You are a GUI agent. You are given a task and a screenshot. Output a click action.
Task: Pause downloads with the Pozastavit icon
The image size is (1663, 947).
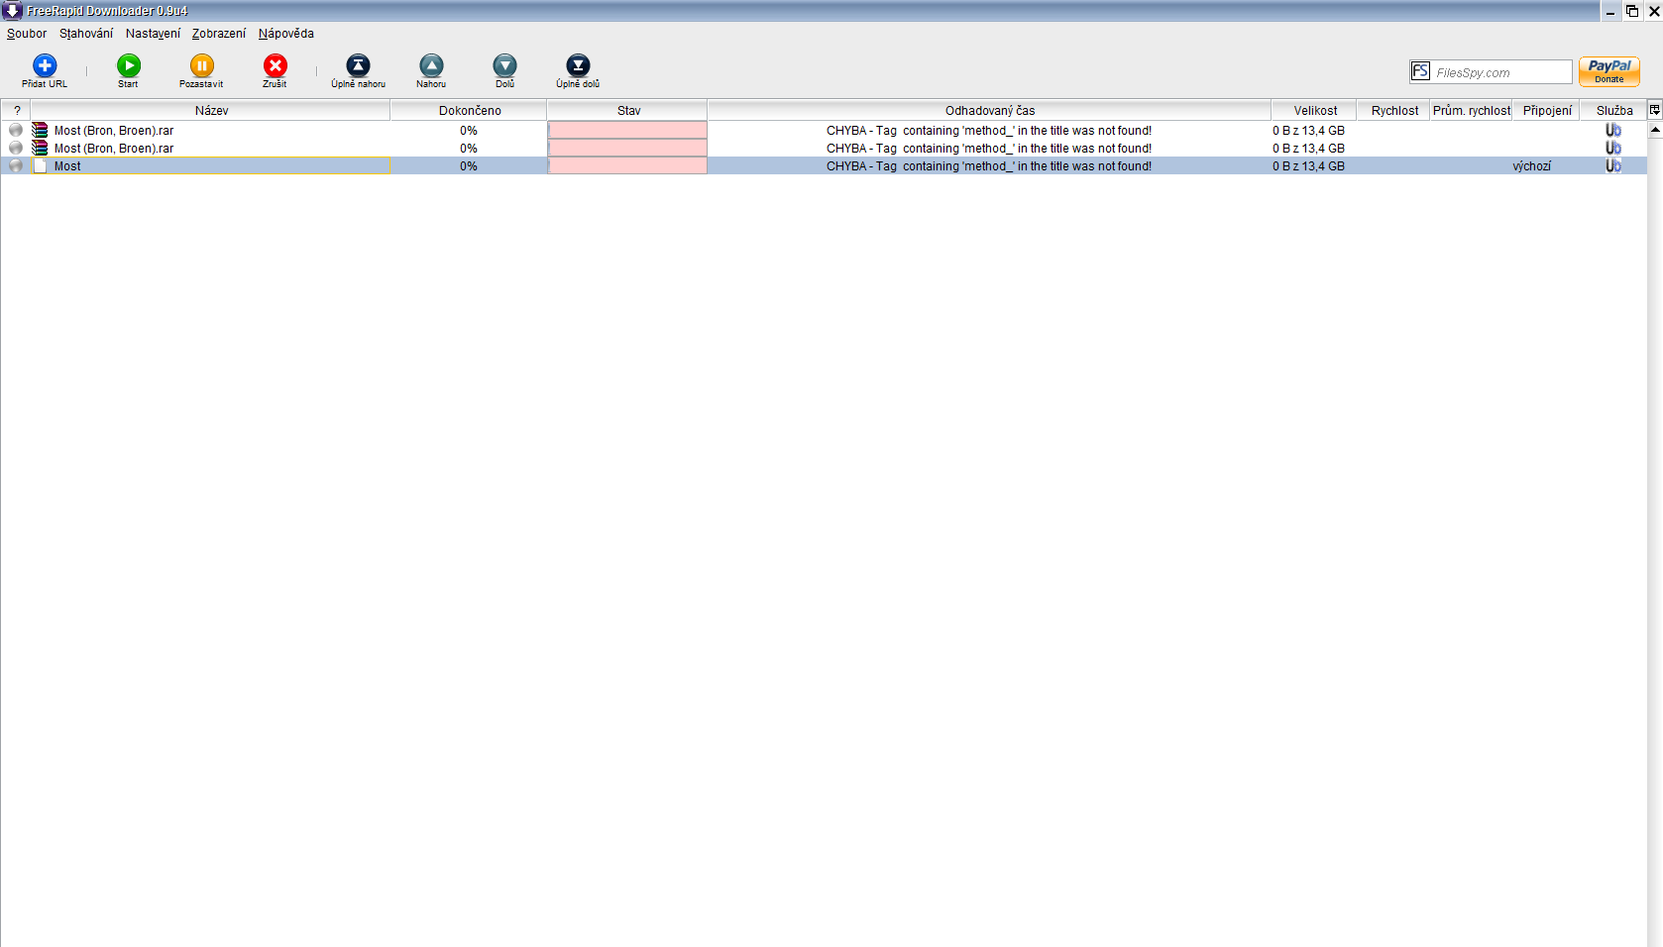coord(201,66)
